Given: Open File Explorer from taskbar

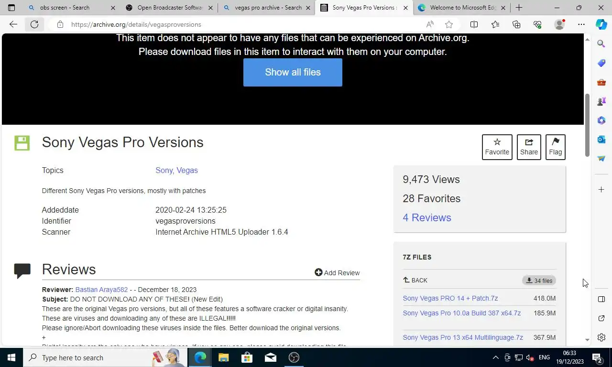Looking at the screenshot, I should [223, 357].
